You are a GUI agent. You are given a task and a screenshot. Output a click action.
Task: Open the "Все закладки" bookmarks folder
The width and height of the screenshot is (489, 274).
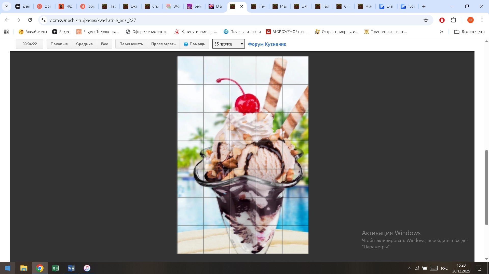(469, 32)
